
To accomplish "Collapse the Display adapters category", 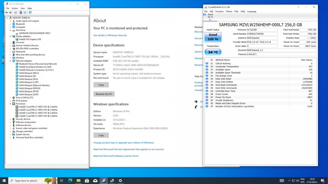I will tap(10, 36).
